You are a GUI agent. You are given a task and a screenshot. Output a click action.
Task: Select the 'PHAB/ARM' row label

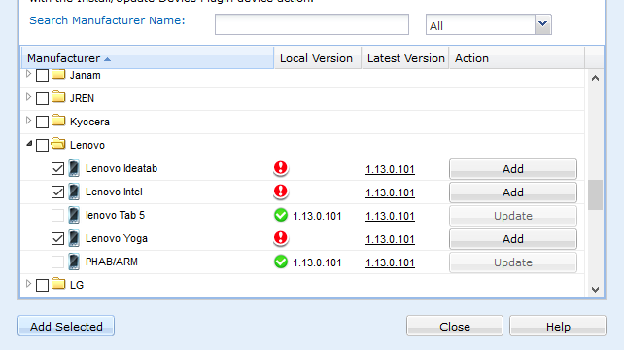point(112,262)
